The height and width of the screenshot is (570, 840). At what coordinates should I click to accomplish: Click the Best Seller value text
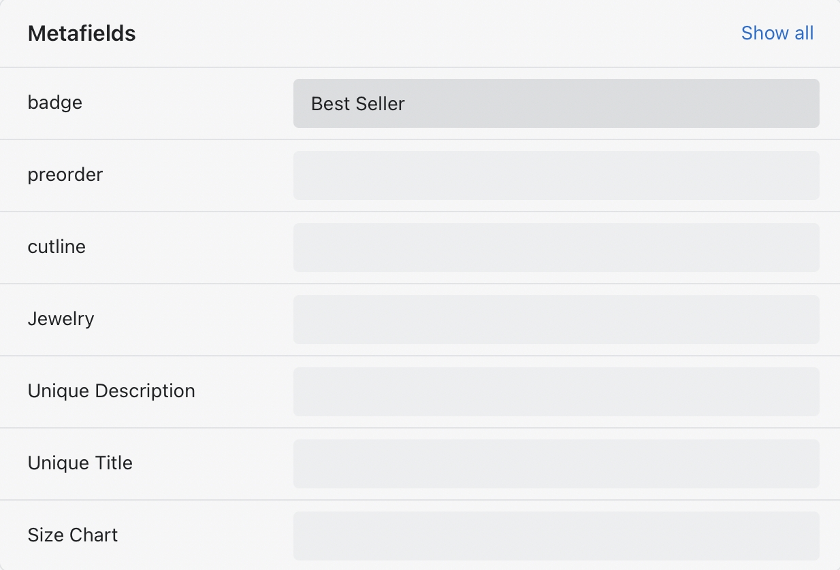pyautogui.click(x=358, y=104)
